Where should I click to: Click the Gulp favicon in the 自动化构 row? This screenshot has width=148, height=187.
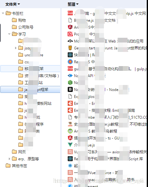coord(70,69)
